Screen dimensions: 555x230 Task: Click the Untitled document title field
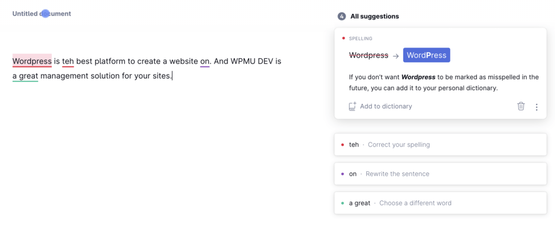pos(42,14)
